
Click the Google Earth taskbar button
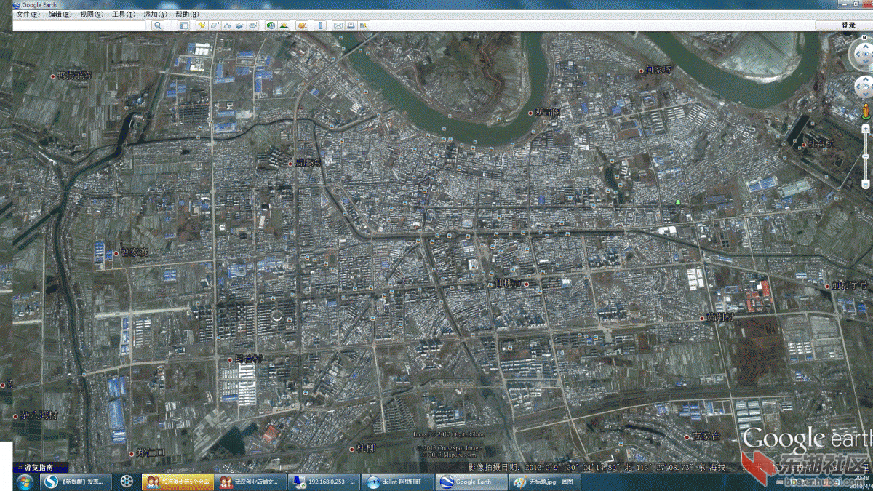(x=470, y=482)
